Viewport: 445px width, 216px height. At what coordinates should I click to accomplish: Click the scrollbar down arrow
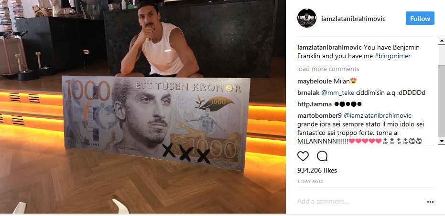[442, 141]
